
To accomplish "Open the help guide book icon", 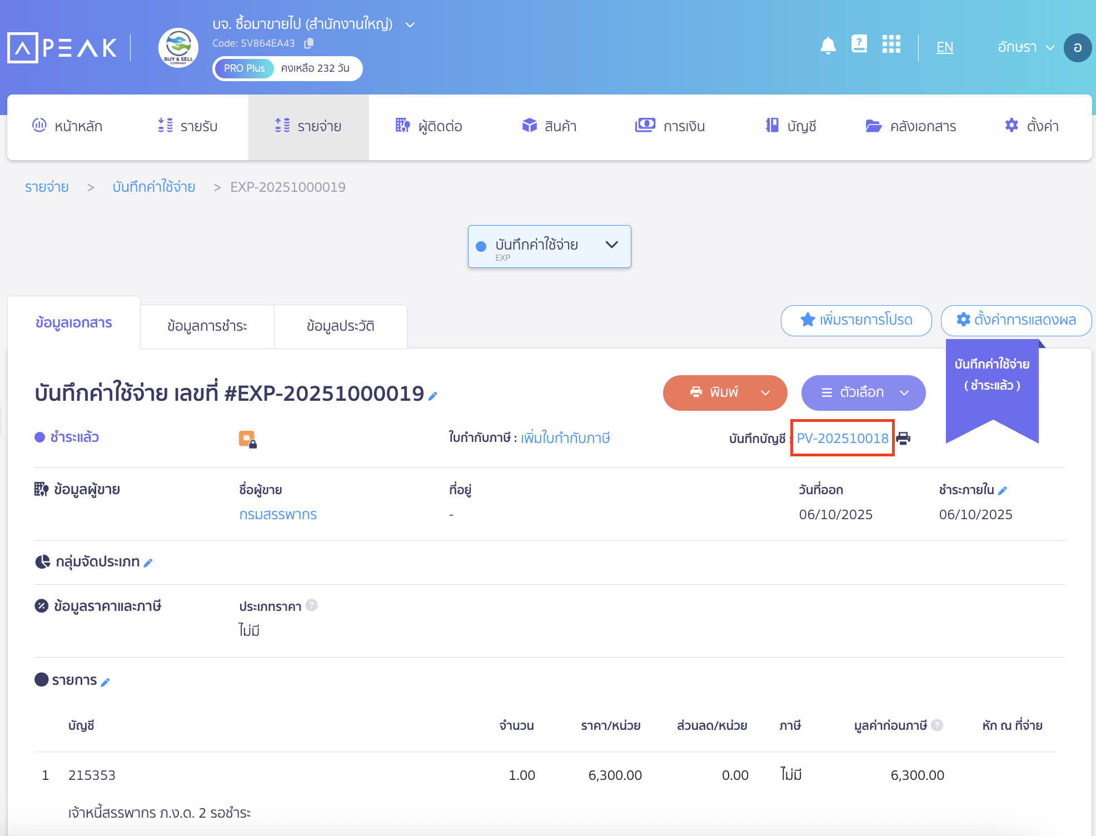I will click(x=859, y=44).
